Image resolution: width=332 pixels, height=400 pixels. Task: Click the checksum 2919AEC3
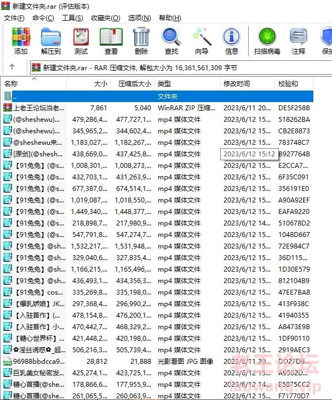(x=294, y=350)
